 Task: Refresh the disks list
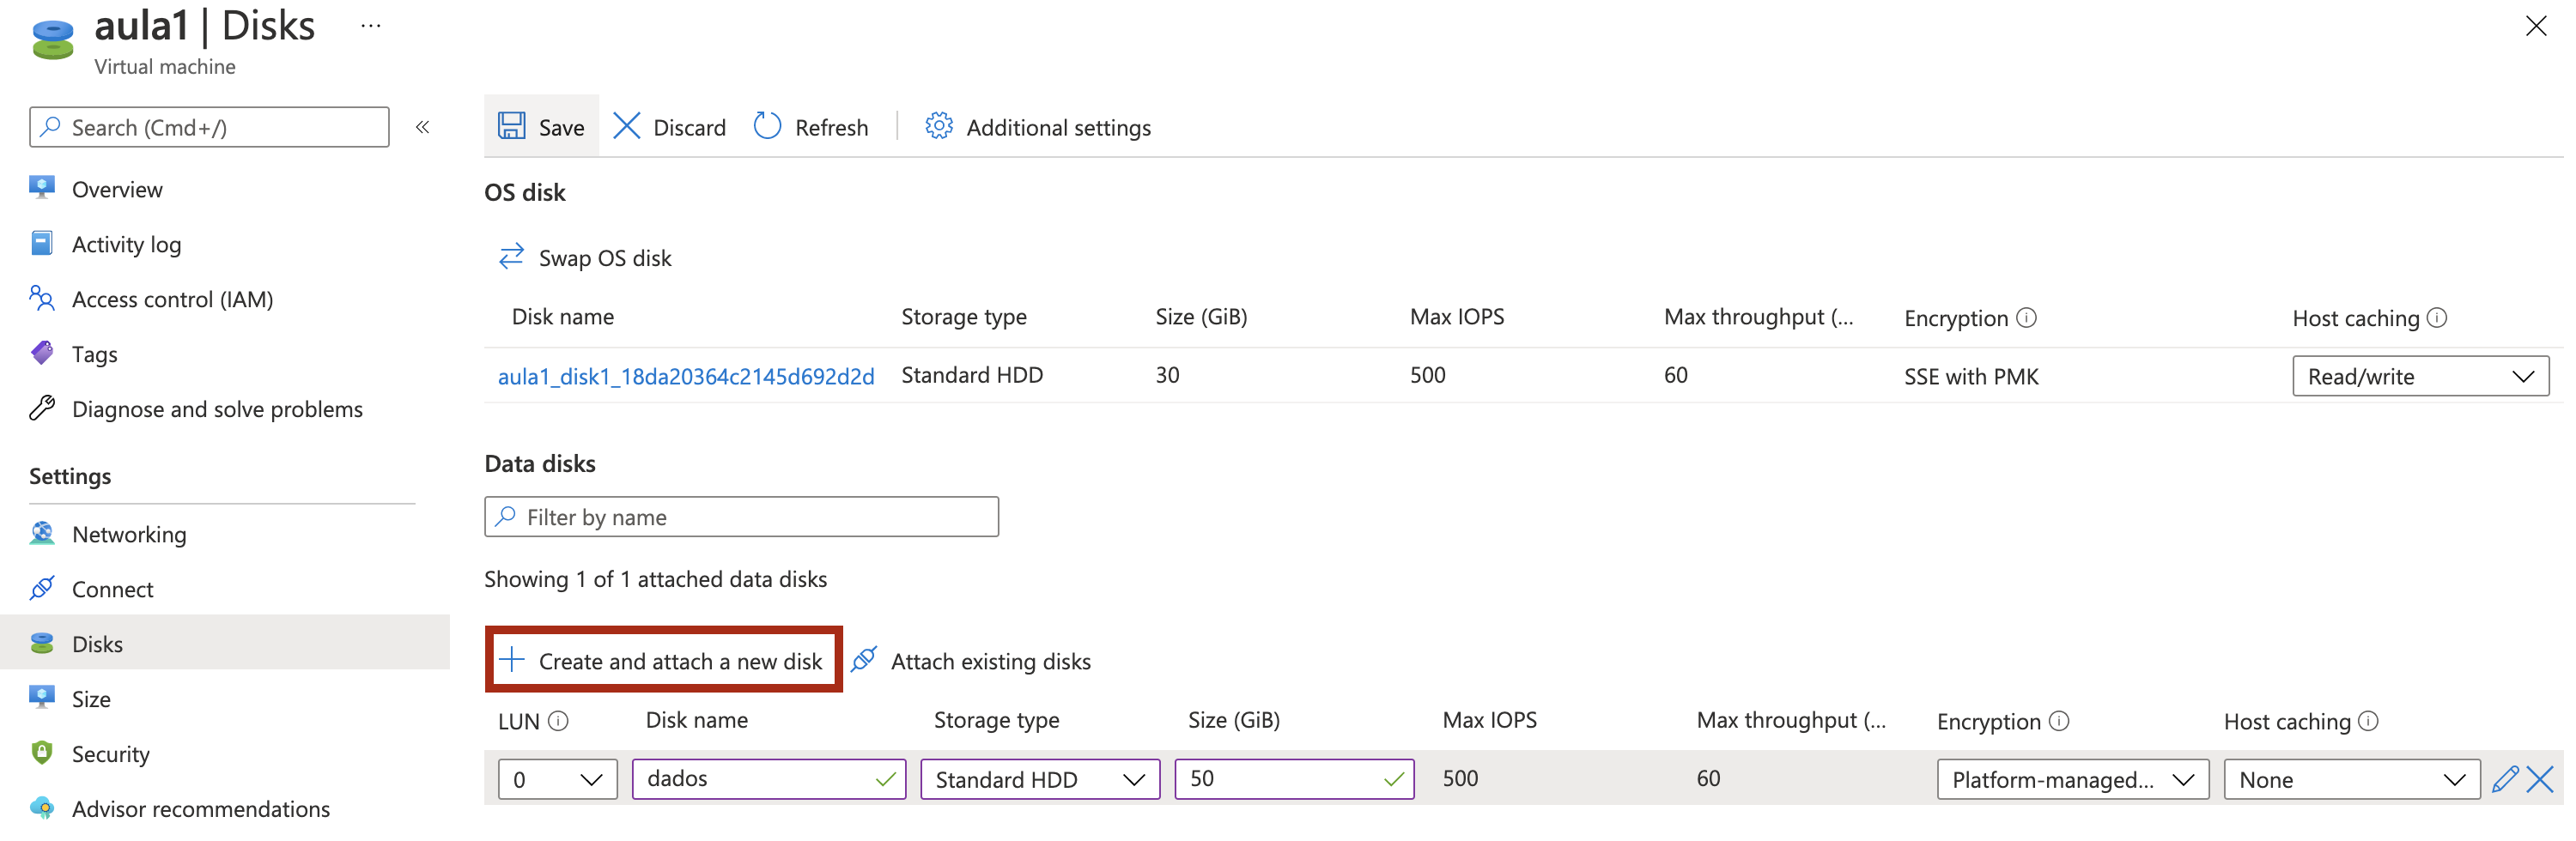(811, 127)
